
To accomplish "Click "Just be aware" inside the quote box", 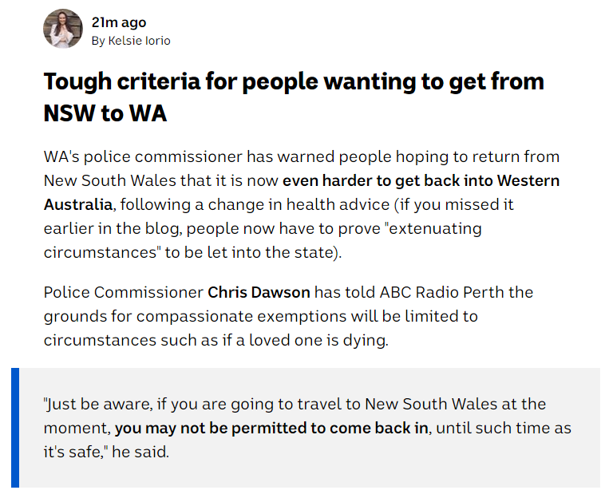I will (x=91, y=404).
